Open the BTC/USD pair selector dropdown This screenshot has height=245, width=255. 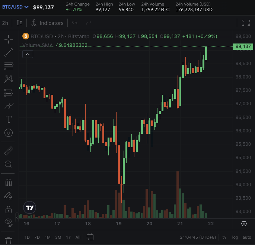[15, 7]
